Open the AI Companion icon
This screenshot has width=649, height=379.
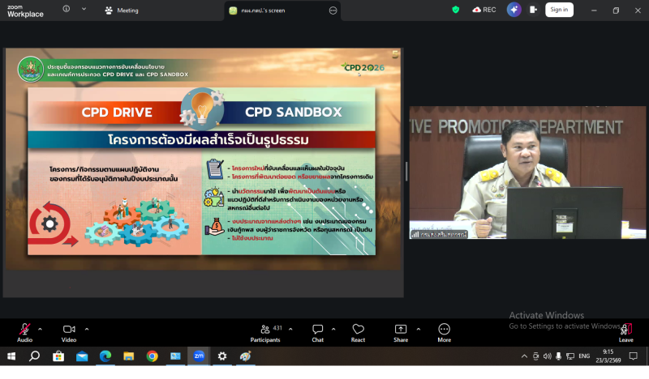tap(514, 10)
